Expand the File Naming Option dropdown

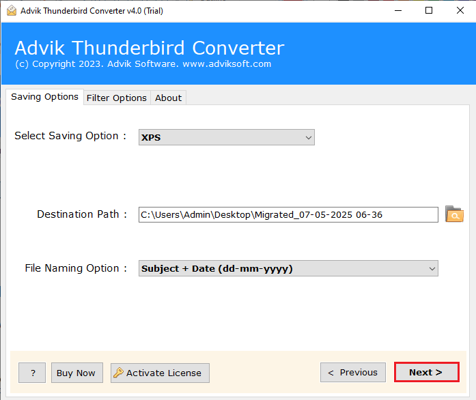coord(288,268)
